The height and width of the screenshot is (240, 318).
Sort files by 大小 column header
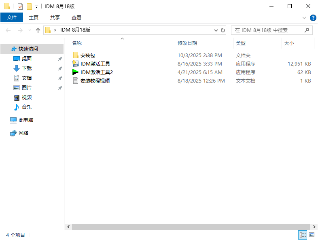289,43
